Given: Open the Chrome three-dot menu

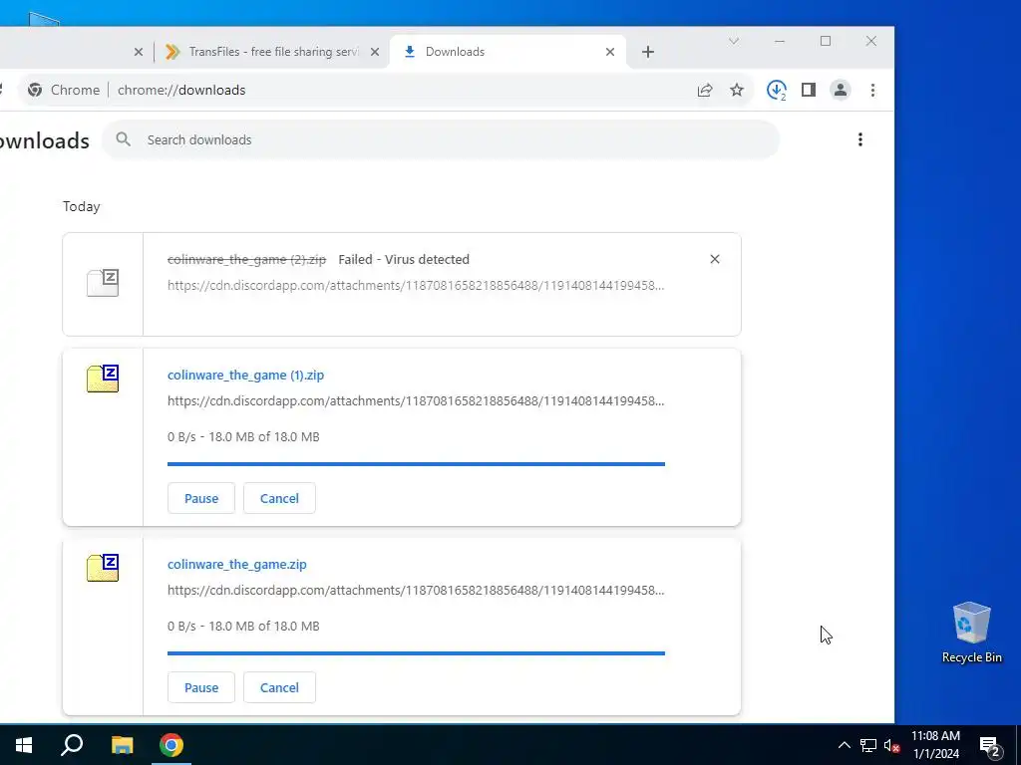Looking at the screenshot, I should 872,90.
